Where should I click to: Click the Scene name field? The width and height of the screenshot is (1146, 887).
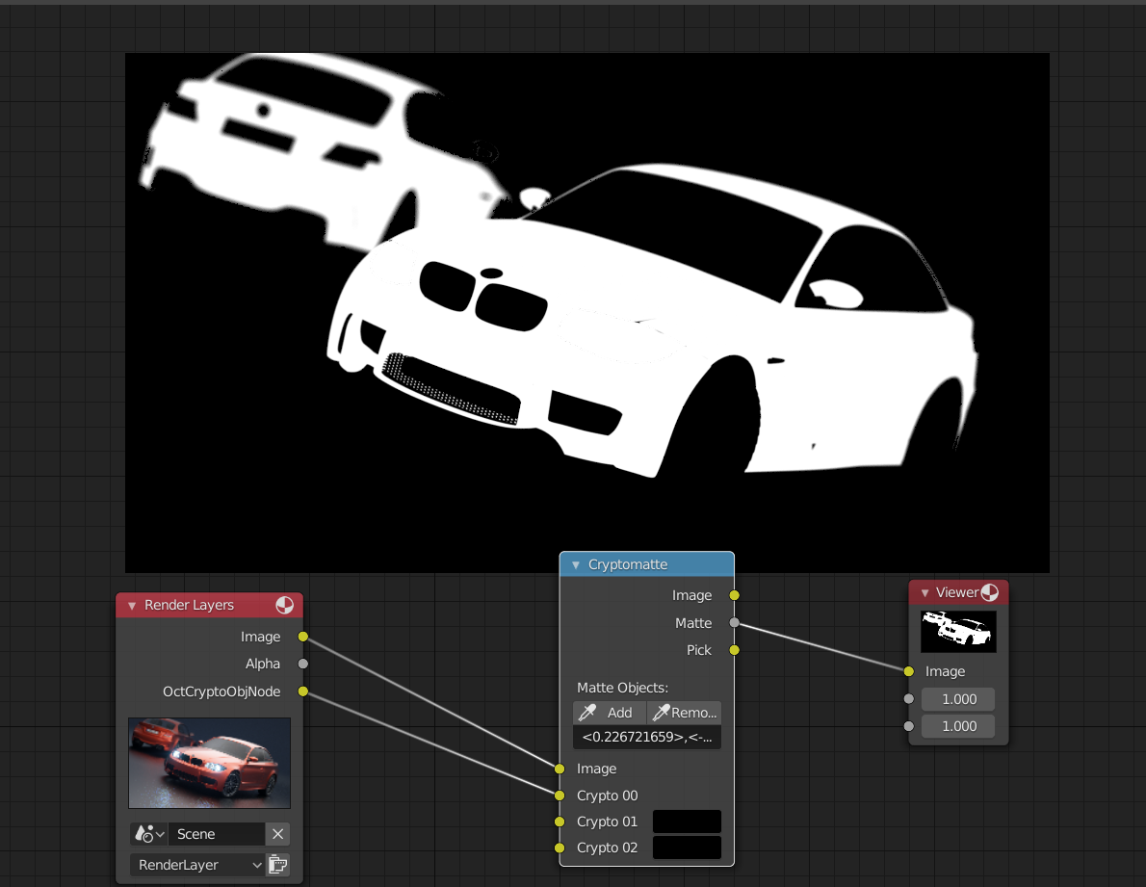pos(217,834)
